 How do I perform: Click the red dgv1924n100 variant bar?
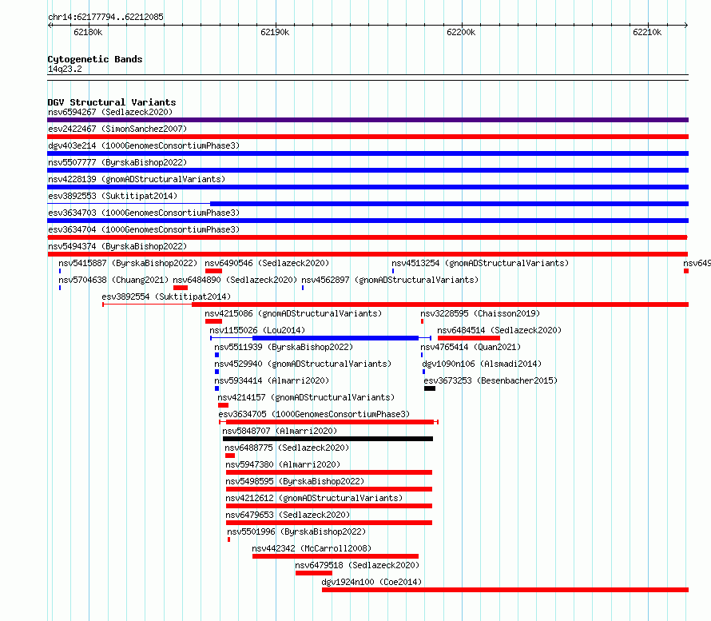point(505,590)
